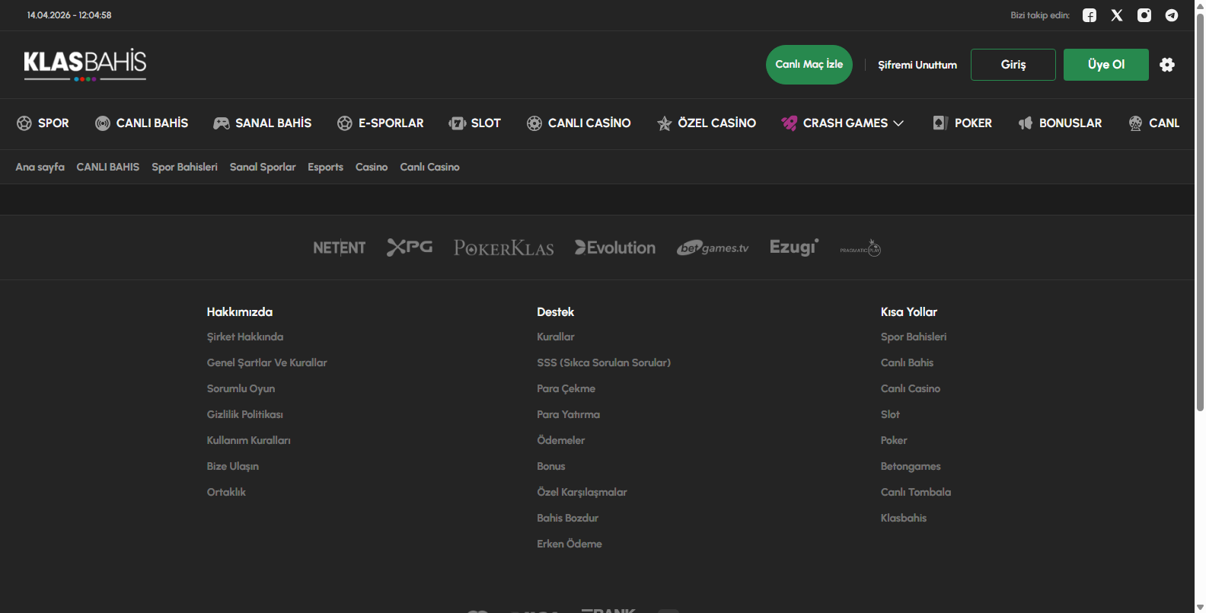Click the betgames.tv provider logo
Image resolution: width=1206 pixels, height=613 pixels.
tap(713, 248)
